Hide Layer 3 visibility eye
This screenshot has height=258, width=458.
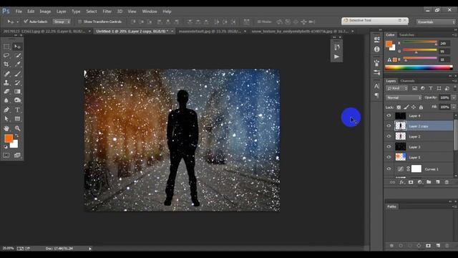(389, 146)
